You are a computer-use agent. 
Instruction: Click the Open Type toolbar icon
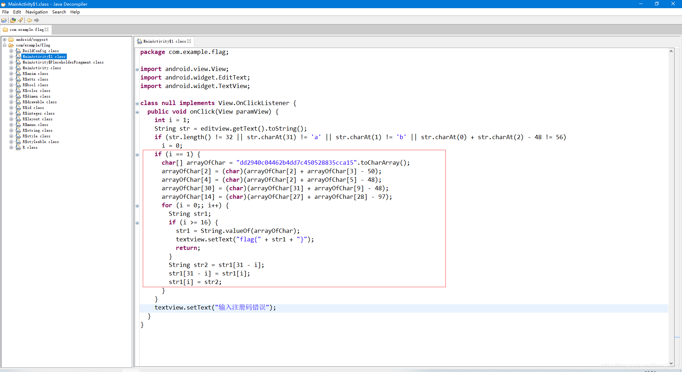[x=13, y=20]
